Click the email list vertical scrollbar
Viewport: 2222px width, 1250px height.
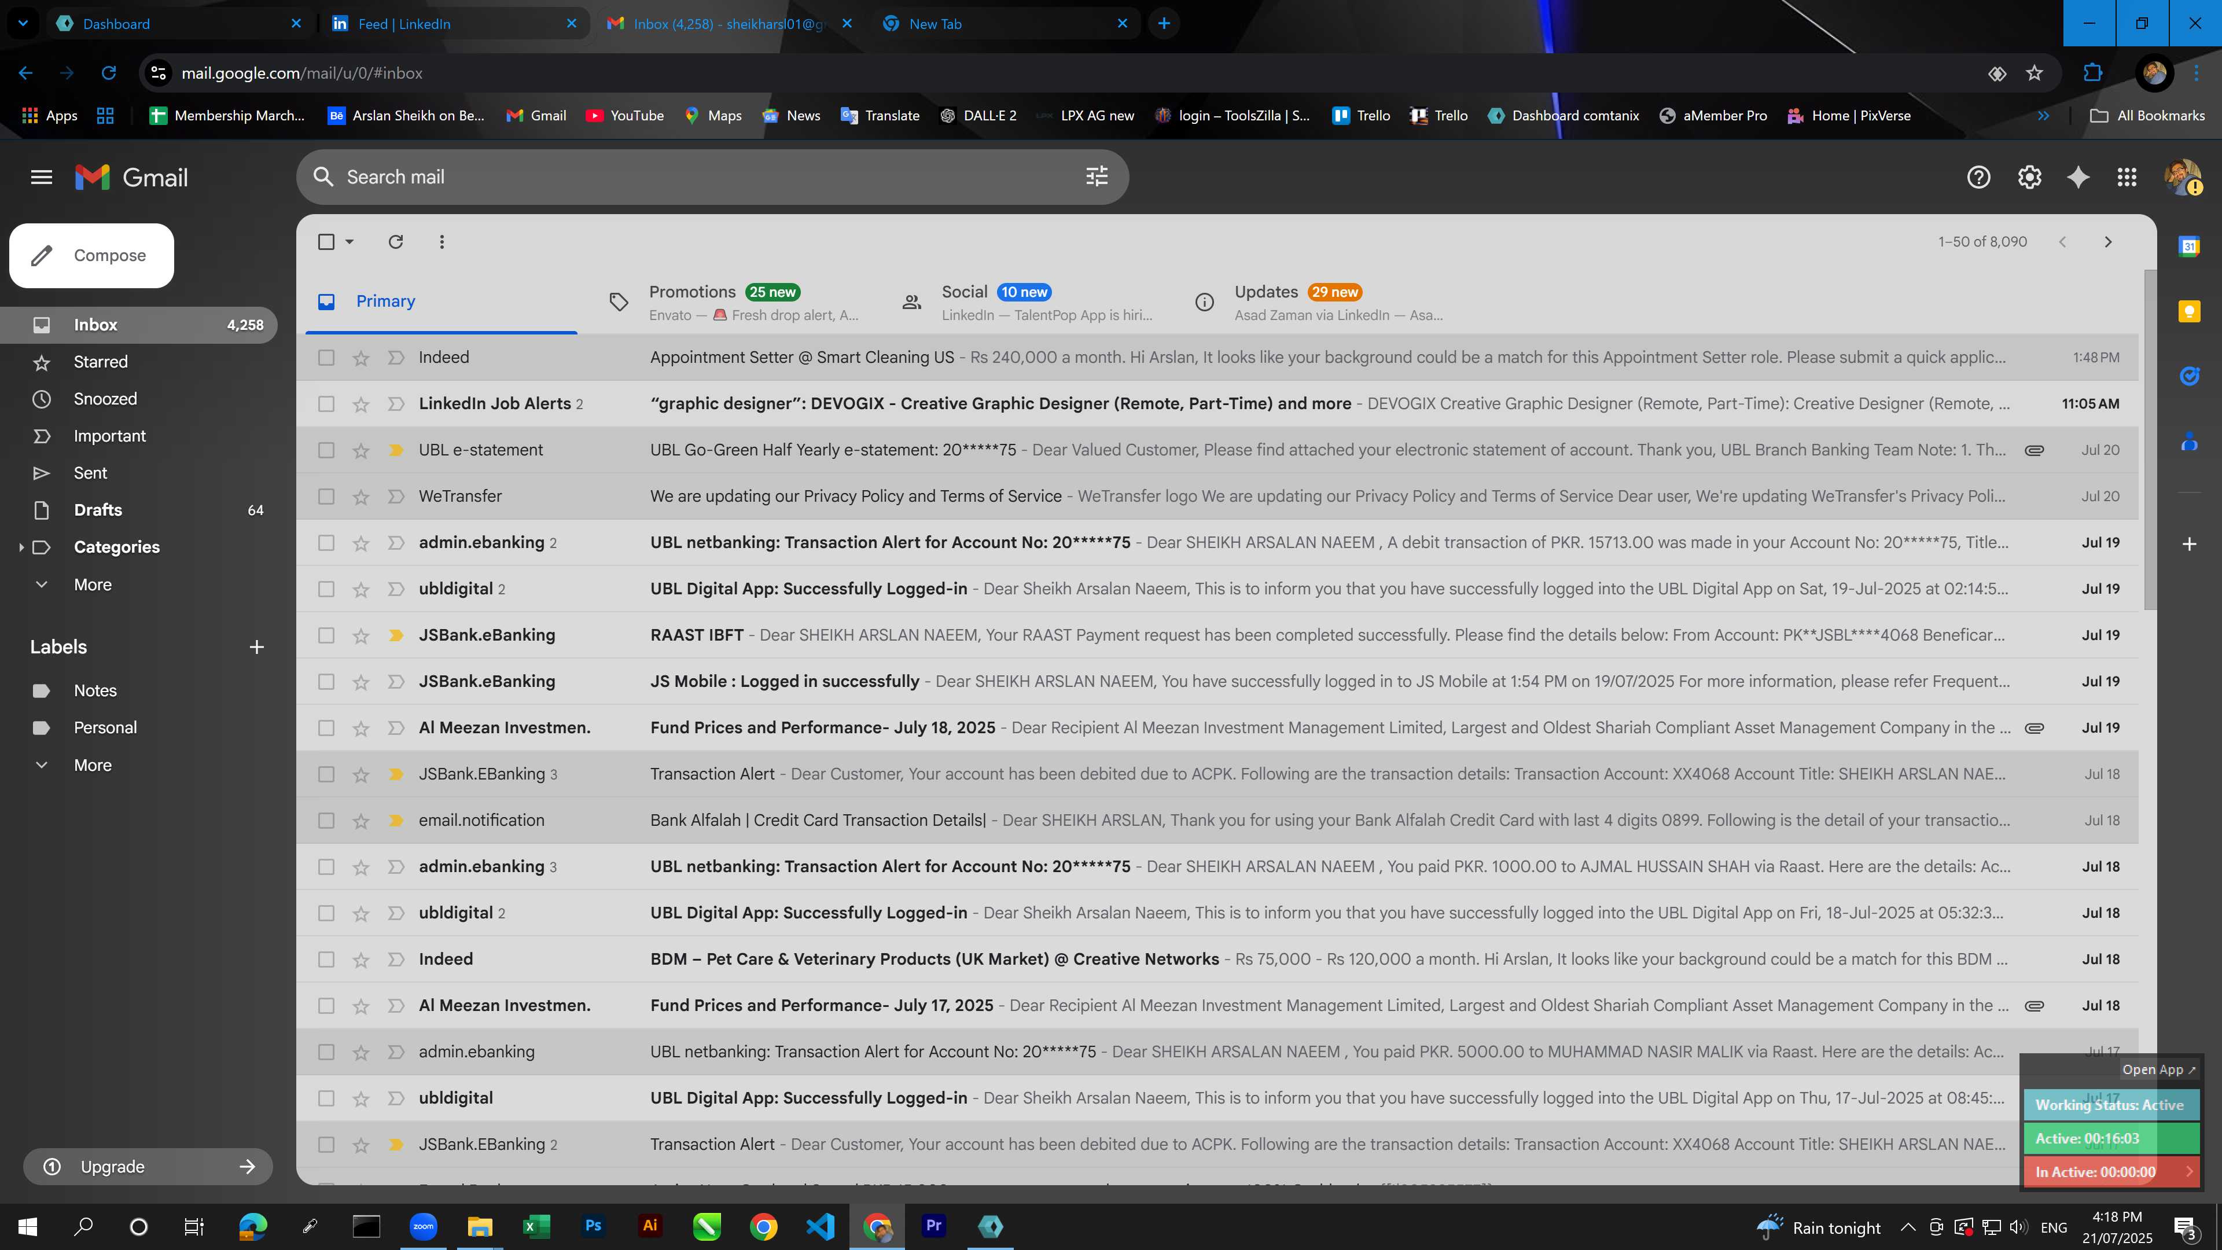[x=2150, y=440]
